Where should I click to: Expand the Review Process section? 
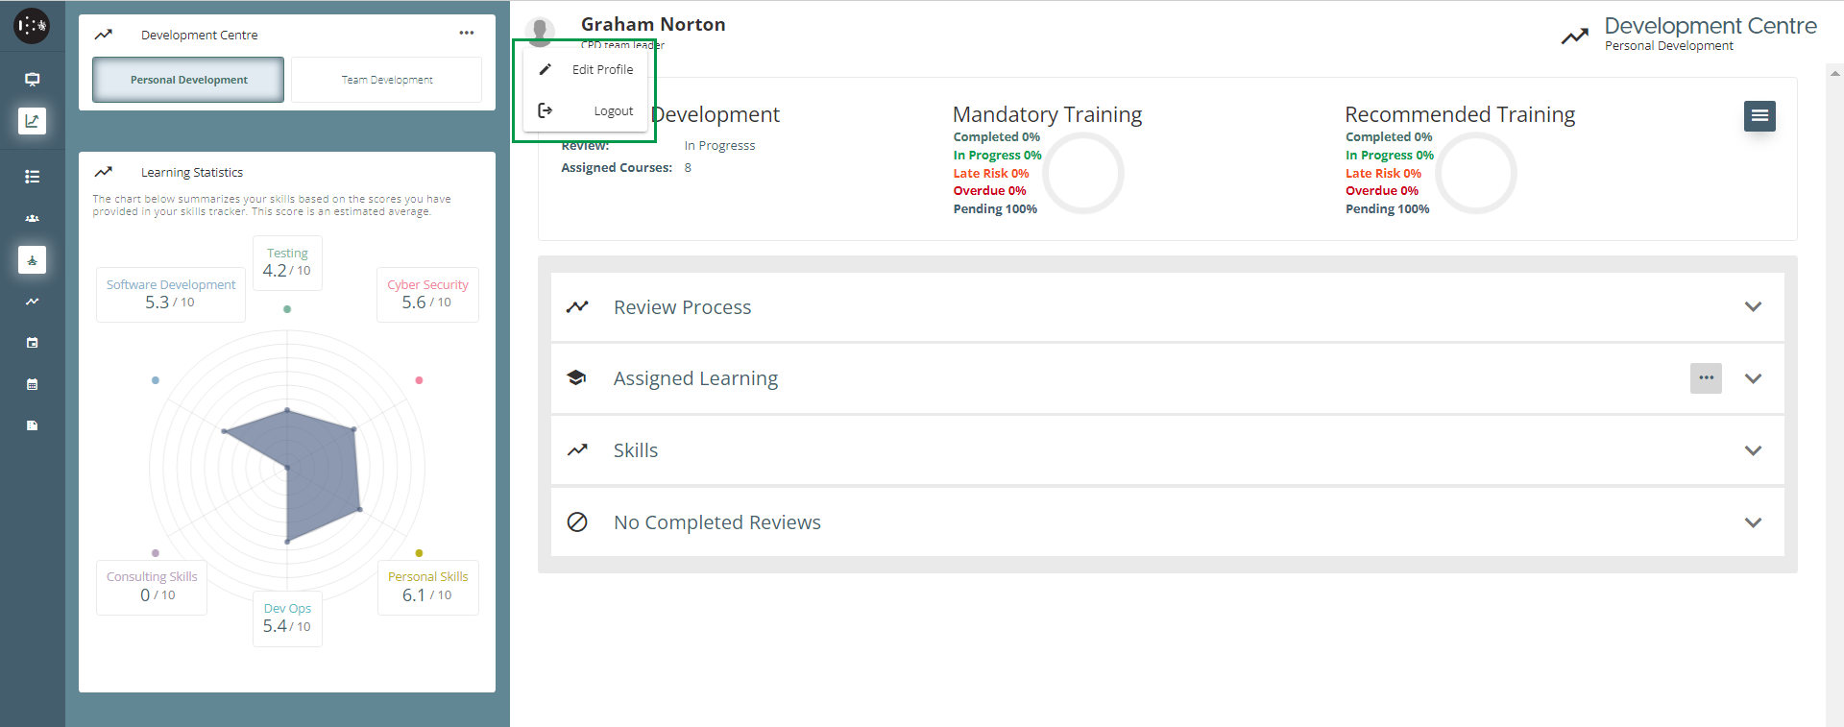click(1752, 307)
